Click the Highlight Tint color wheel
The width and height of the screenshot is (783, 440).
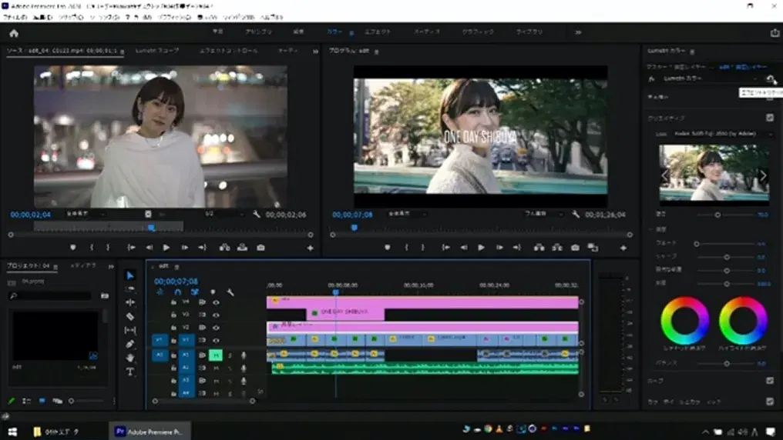coord(743,321)
